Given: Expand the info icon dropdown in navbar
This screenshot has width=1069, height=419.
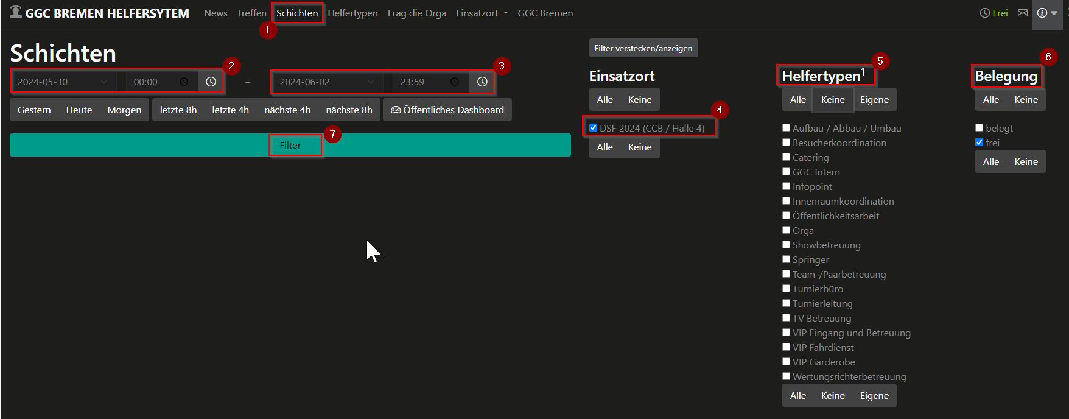Looking at the screenshot, I should [x=1047, y=13].
